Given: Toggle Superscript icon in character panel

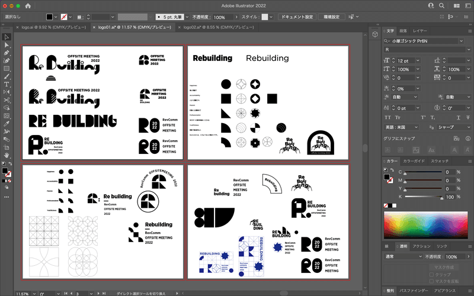Looking at the screenshot, I should tap(424, 117).
